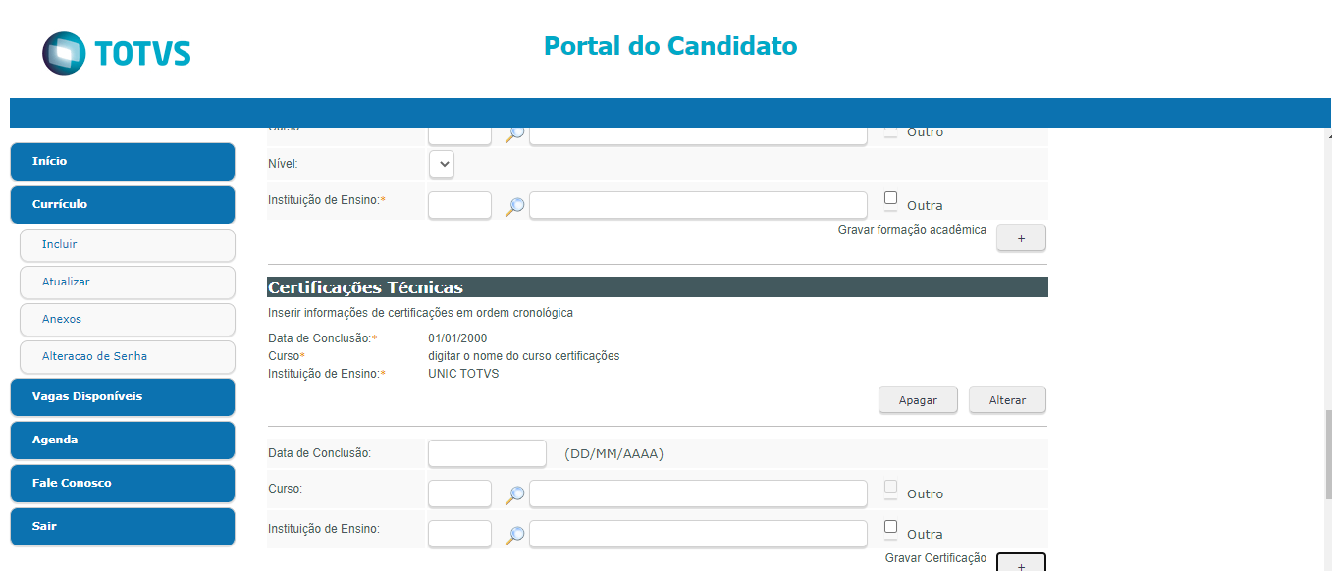Open the search magnifier for Instituição de Ensino in academic formation
This screenshot has height=571, width=1332.
514,206
